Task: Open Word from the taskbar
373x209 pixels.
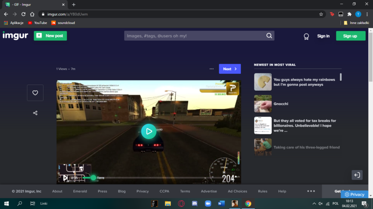Action: pyautogui.click(x=221, y=203)
